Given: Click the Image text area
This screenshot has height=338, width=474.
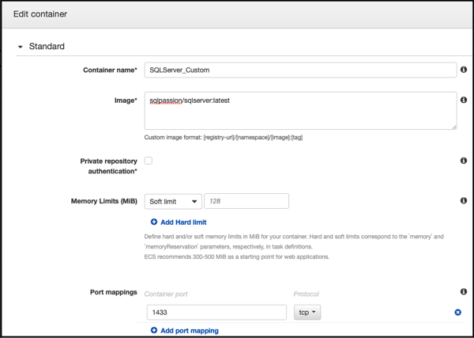Looking at the screenshot, I should pyautogui.click(x=300, y=110).
